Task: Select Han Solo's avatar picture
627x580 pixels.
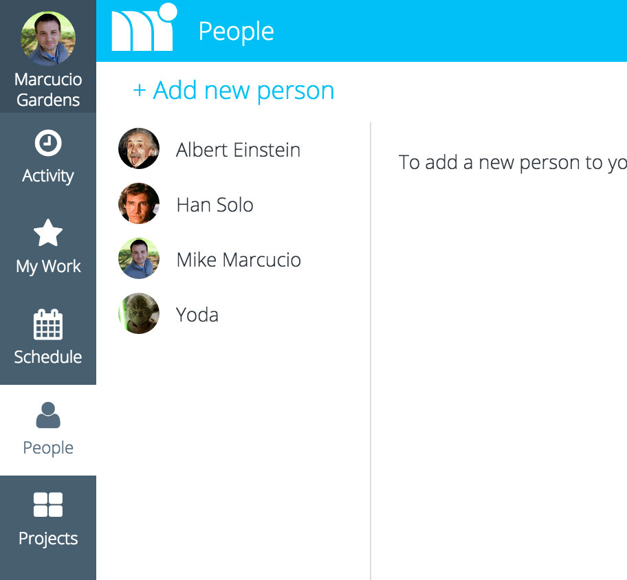Action: point(139,203)
